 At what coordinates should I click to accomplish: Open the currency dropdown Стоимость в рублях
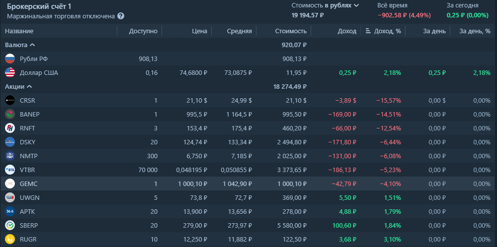tap(326, 5)
